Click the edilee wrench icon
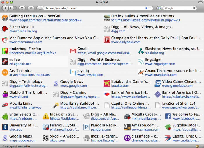Screen dimensions: 204x148 tap(5, 62)
